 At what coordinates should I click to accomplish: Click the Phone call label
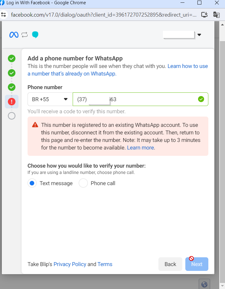103,183
